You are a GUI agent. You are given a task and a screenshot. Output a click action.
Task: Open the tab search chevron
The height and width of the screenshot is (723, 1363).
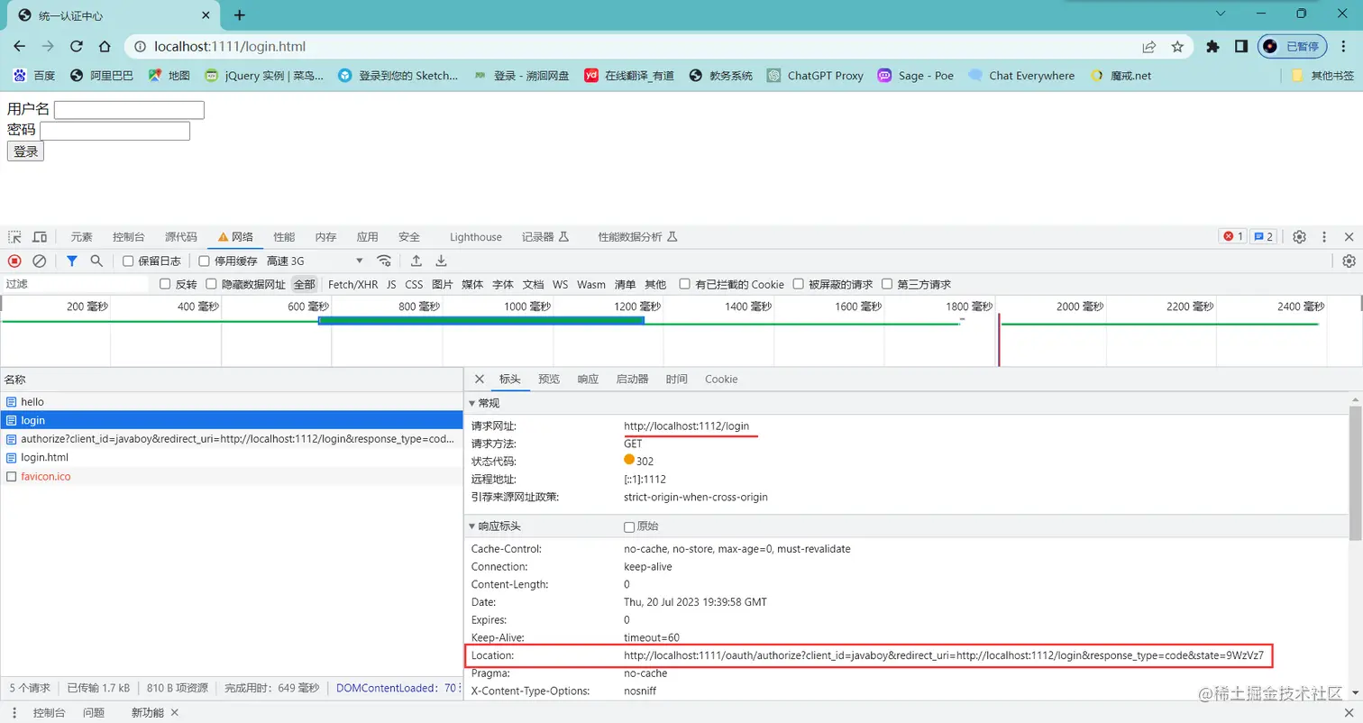pyautogui.click(x=1221, y=14)
